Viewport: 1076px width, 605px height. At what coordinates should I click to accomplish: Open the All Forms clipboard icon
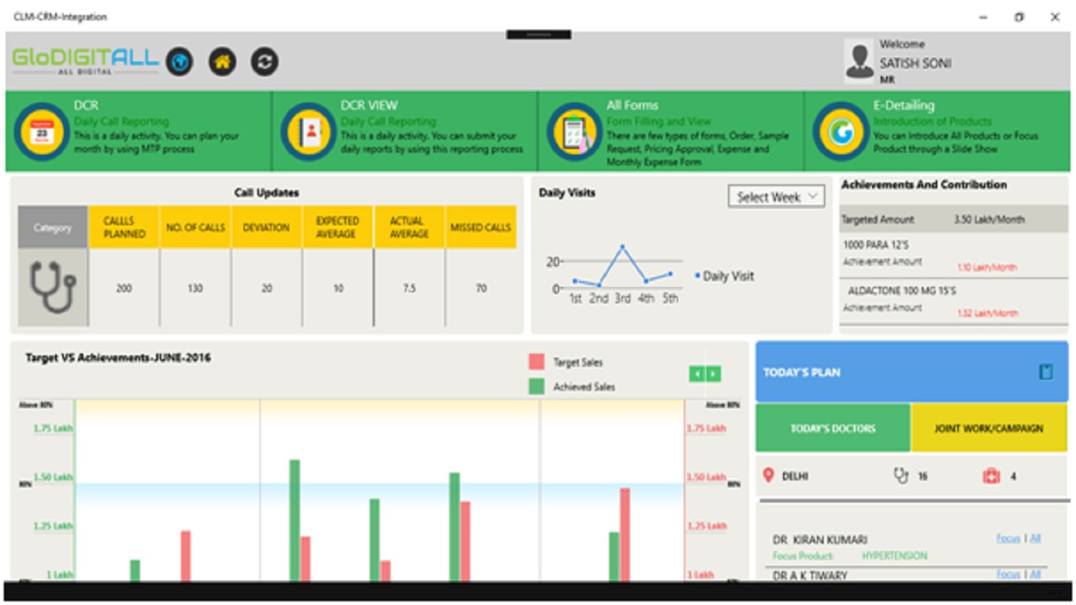coord(575,132)
